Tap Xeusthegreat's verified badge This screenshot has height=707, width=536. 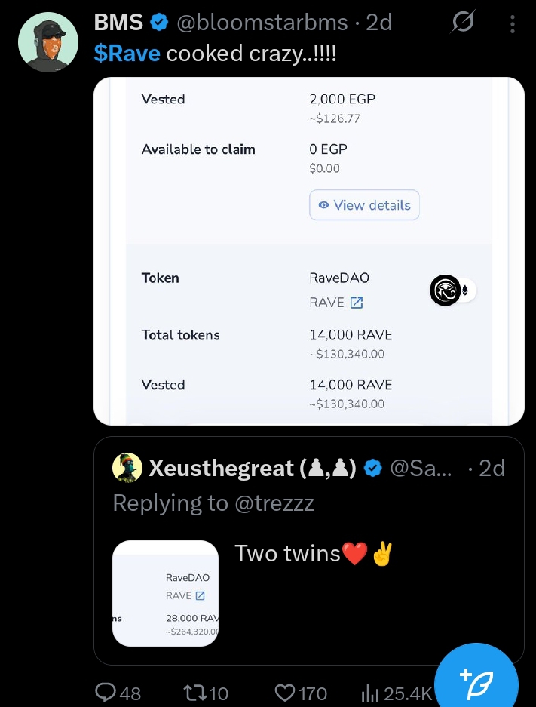pyautogui.click(x=372, y=469)
